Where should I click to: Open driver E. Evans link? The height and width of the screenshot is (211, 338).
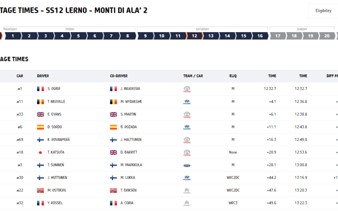55,114
